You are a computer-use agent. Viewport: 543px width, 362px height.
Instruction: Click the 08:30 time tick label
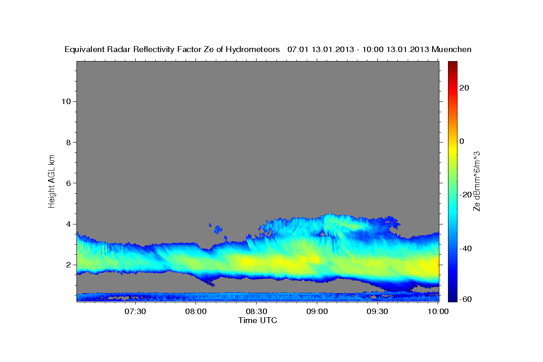coord(256,311)
